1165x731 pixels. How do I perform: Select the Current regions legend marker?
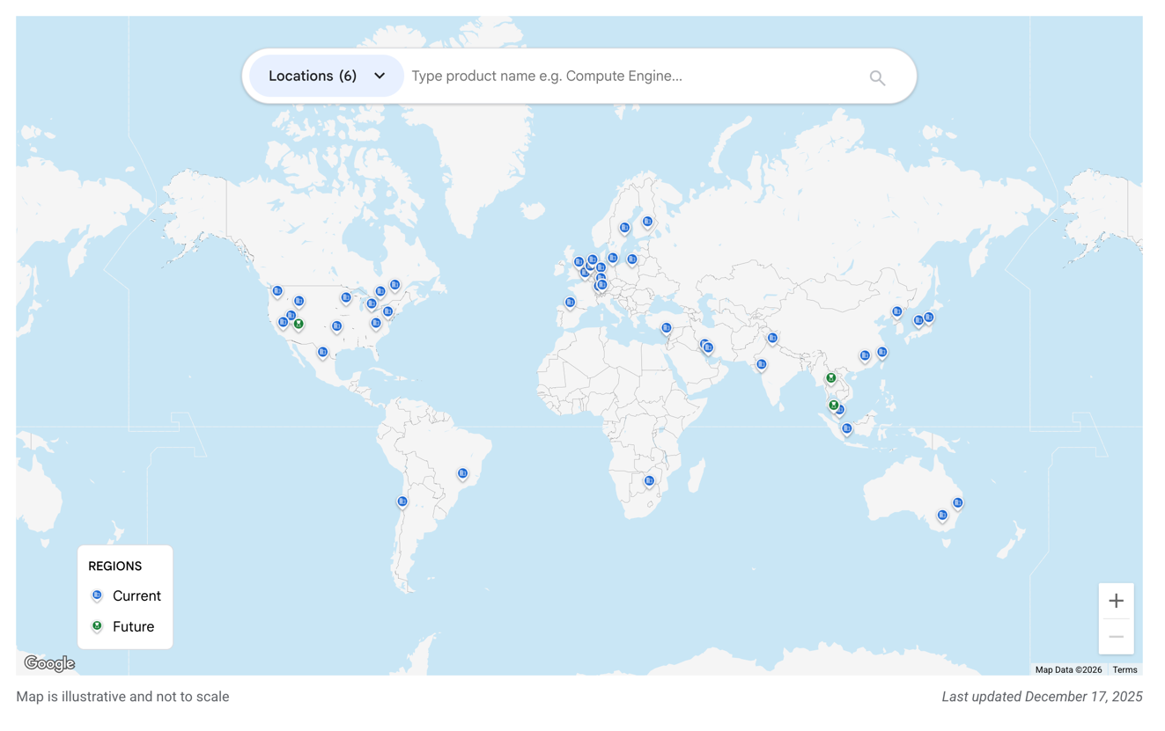pos(97,595)
